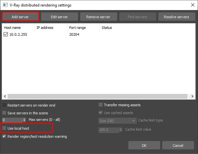This screenshot has width=198, height=154.
Task: Enable Save servers in the scene
Action: 4,113
